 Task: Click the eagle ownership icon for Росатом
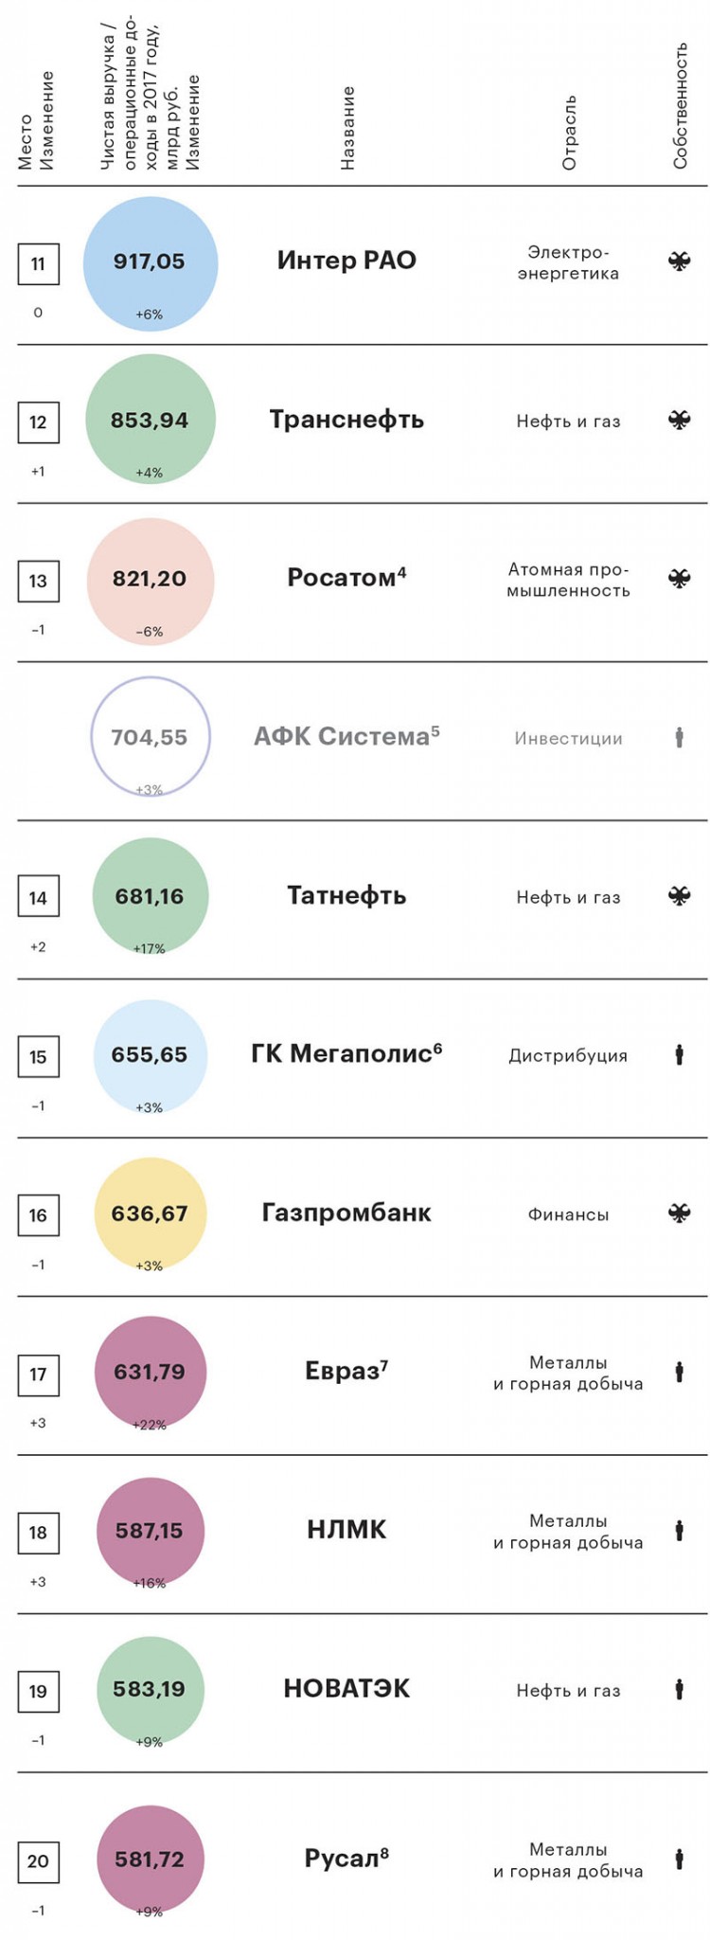pyautogui.click(x=679, y=579)
